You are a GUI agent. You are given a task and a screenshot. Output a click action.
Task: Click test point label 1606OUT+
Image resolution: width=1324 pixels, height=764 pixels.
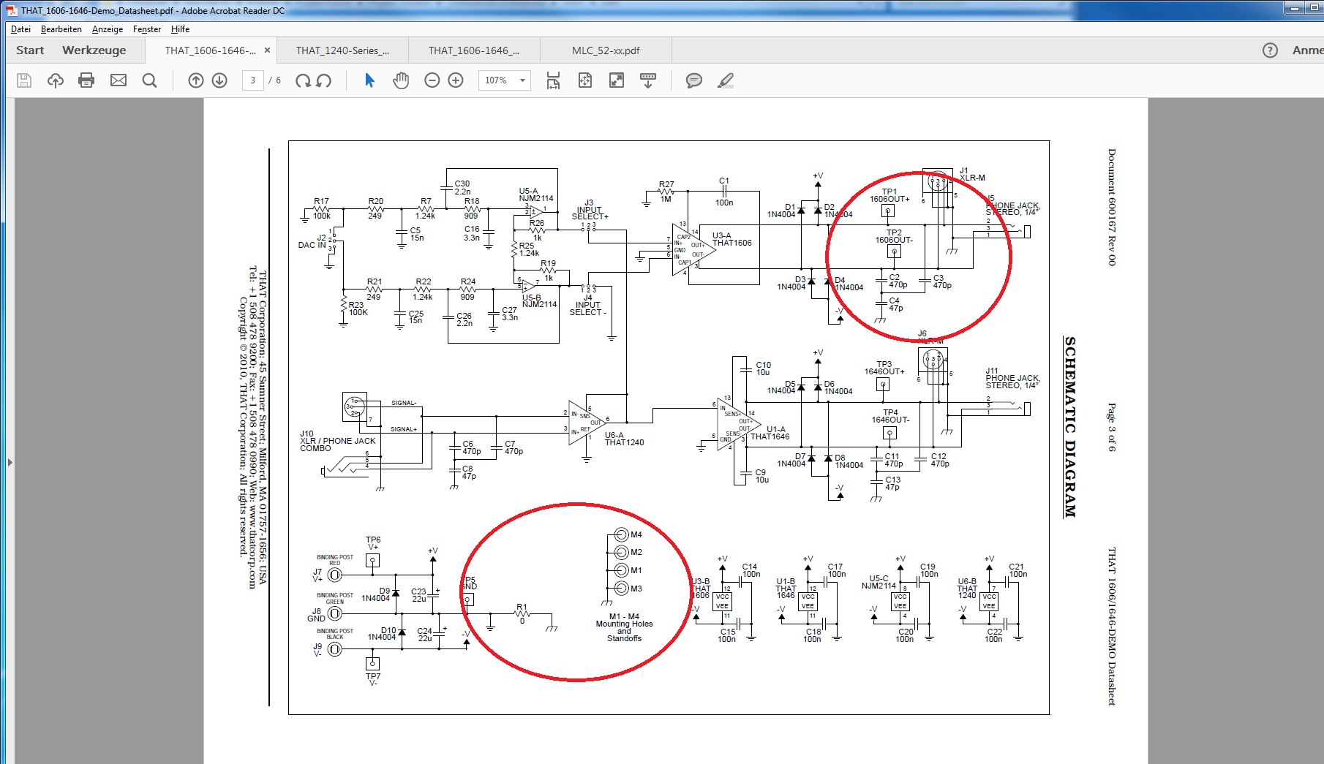pos(889,199)
